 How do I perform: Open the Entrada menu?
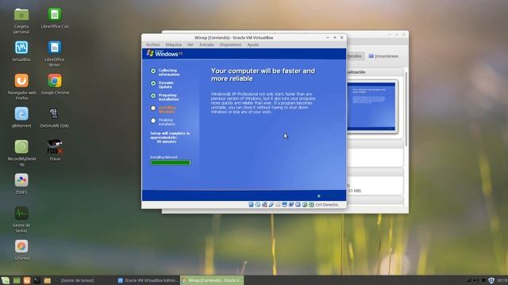click(x=206, y=44)
